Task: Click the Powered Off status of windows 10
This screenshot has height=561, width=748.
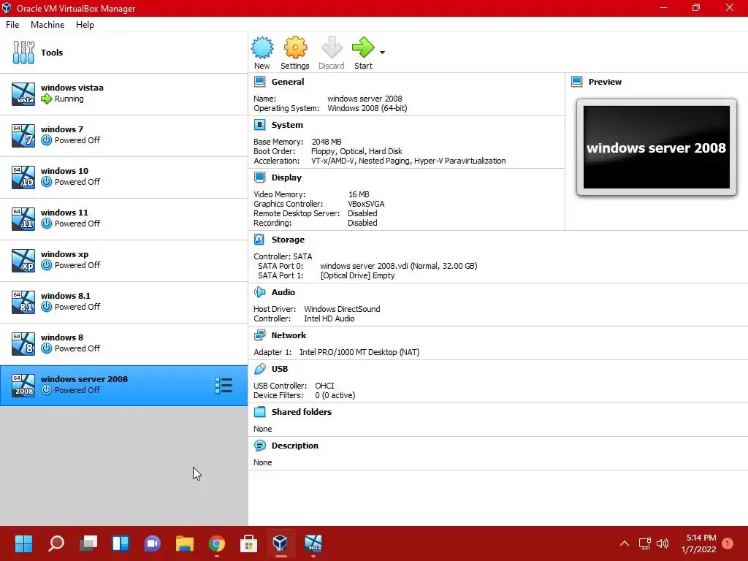Action: [77, 182]
